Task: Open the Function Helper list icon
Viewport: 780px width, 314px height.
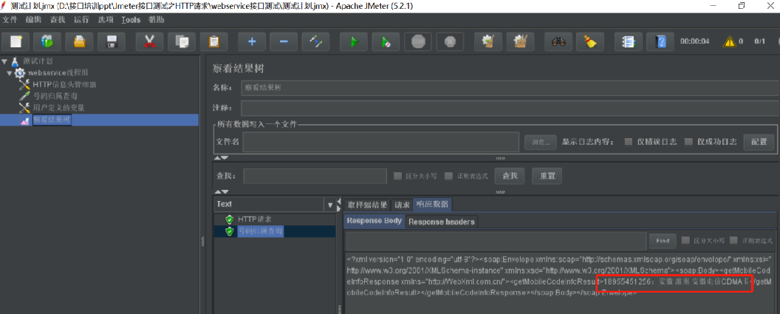Action: 629,41
